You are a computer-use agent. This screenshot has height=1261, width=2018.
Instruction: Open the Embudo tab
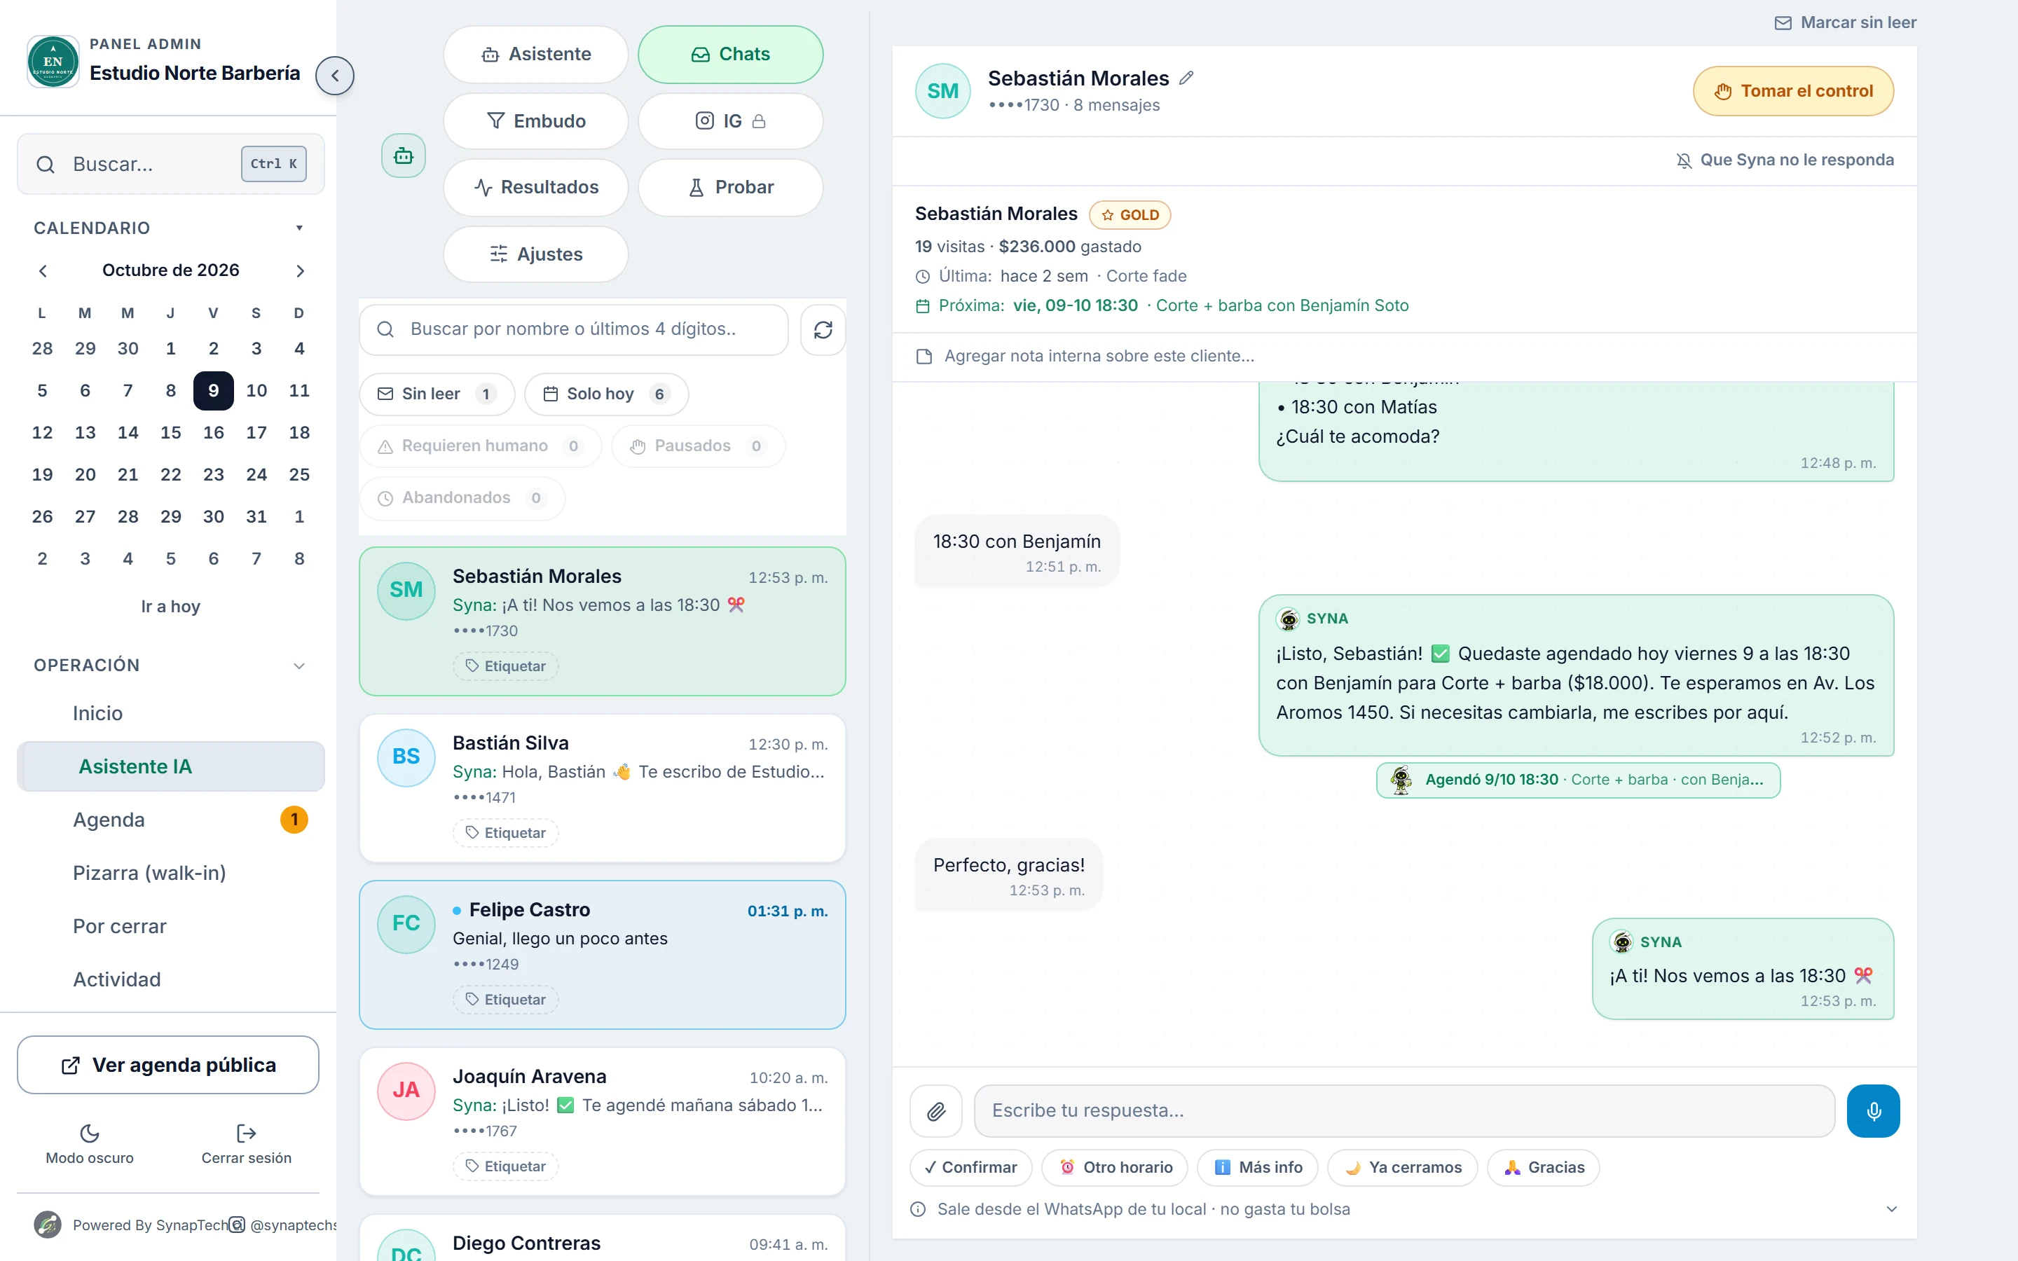click(x=536, y=121)
